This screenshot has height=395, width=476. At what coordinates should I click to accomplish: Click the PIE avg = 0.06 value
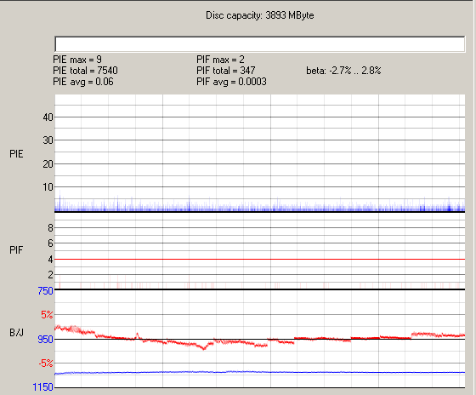(83, 82)
